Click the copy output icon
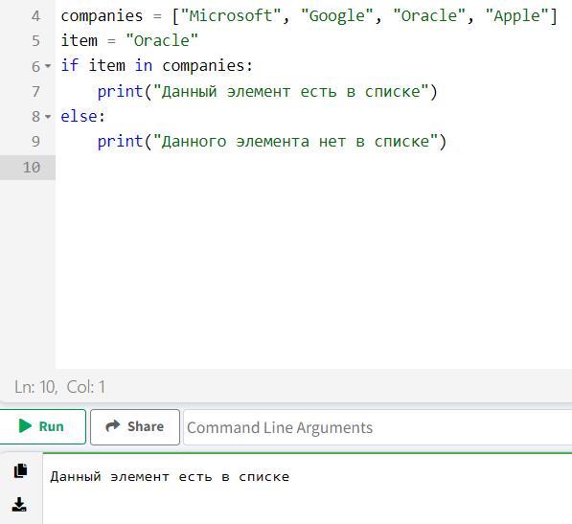The height and width of the screenshot is (524, 572). [x=20, y=470]
